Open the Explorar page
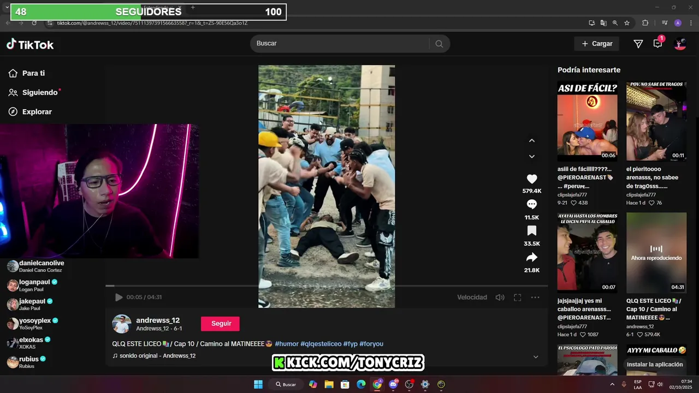Image resolution: width=699 pixels, height=393 pixels. tap(30, 111)
